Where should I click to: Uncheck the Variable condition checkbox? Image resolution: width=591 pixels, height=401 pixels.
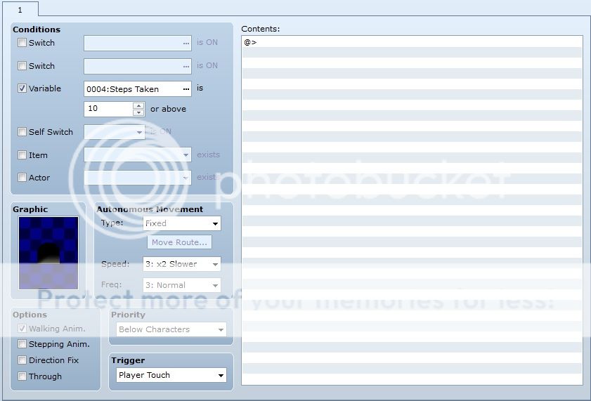point(22,88)
